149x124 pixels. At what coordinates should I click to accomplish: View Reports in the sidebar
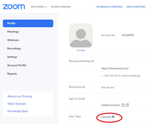pyautogui.click(x=12, y=74)
